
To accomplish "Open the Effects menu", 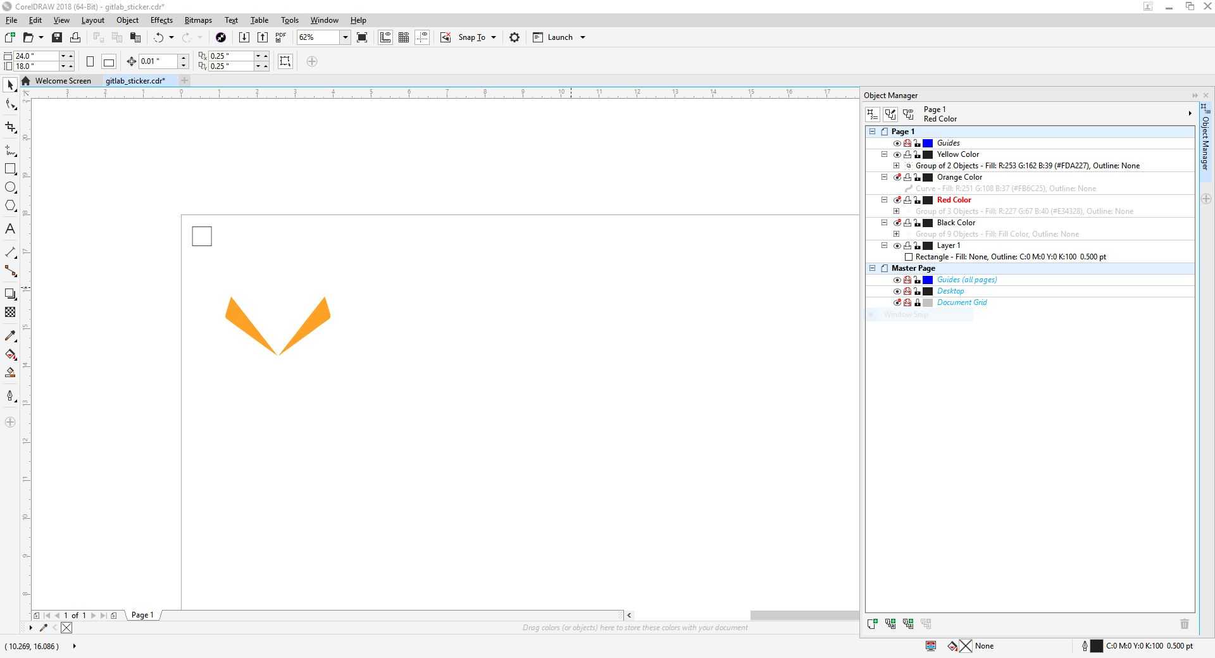I will point(161,20).
